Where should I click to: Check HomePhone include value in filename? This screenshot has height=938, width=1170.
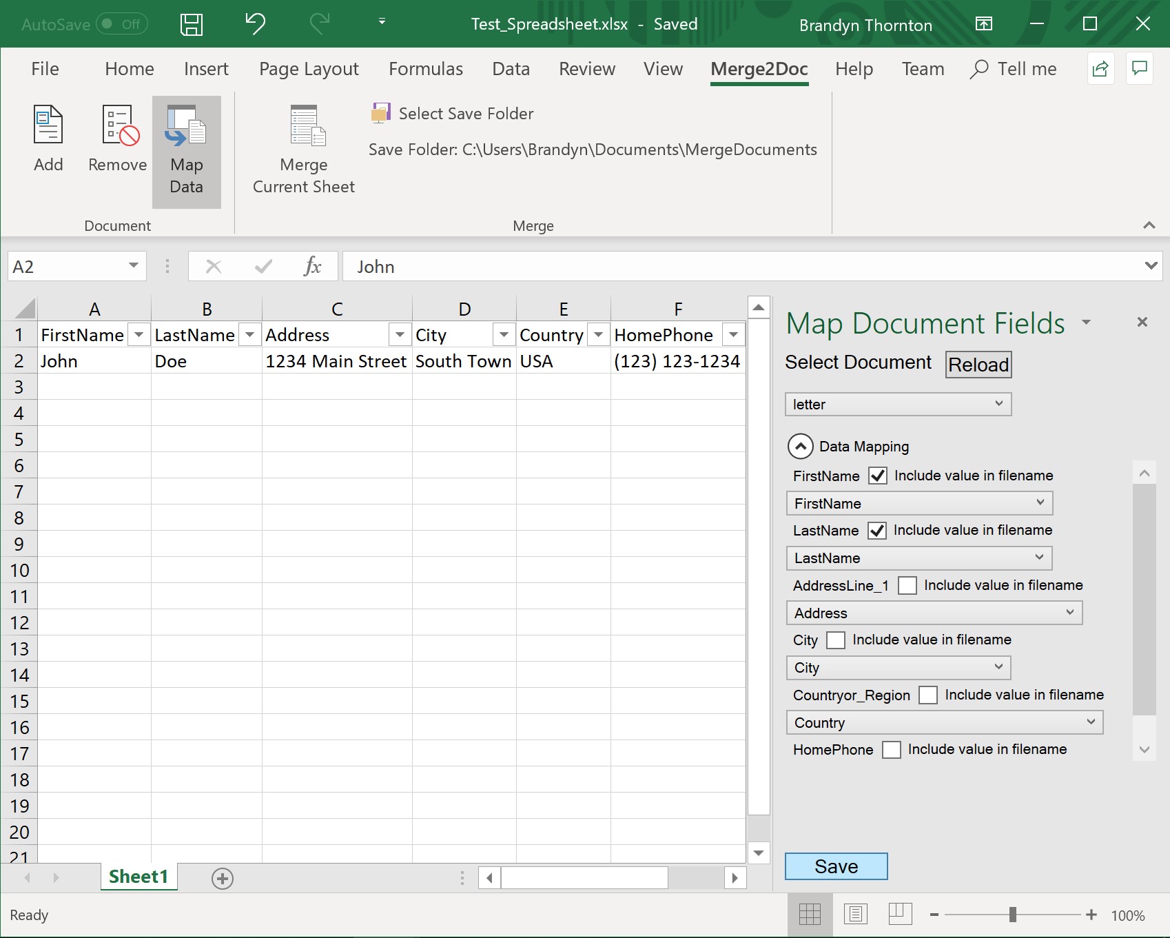click(892, 749)
